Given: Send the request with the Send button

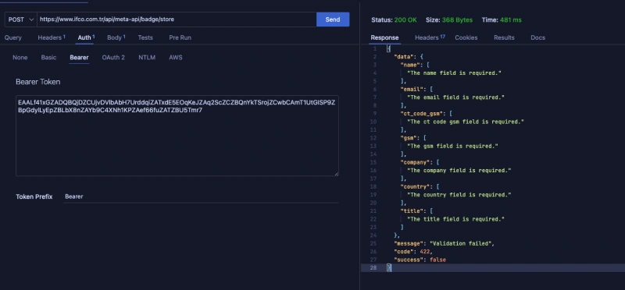Looking at the screenshot, I should click(333, 19).
